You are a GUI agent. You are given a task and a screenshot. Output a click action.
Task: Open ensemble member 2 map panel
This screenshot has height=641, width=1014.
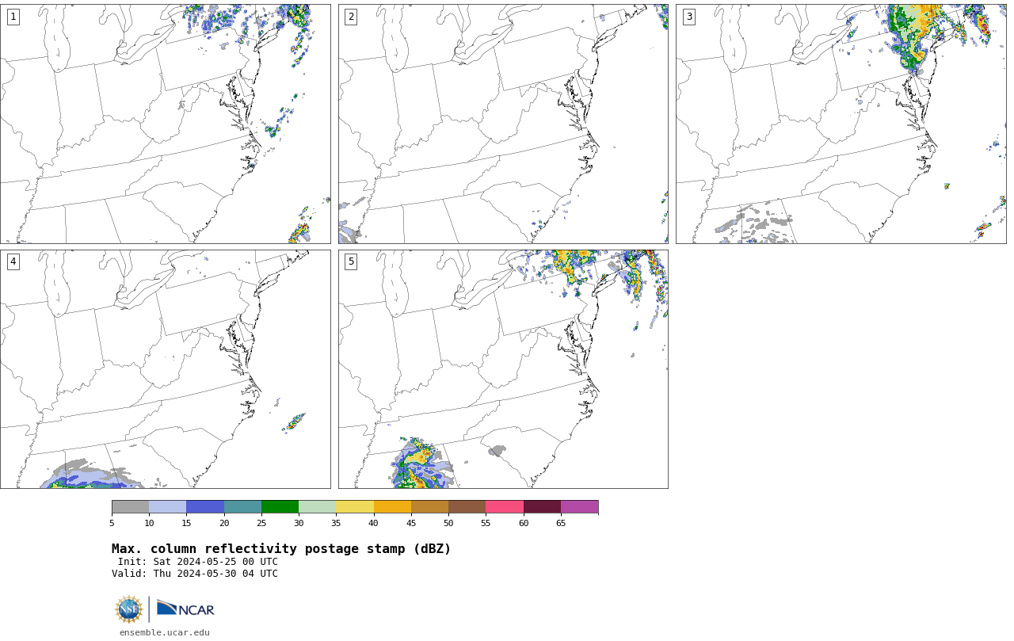click(x=503, y=124)
